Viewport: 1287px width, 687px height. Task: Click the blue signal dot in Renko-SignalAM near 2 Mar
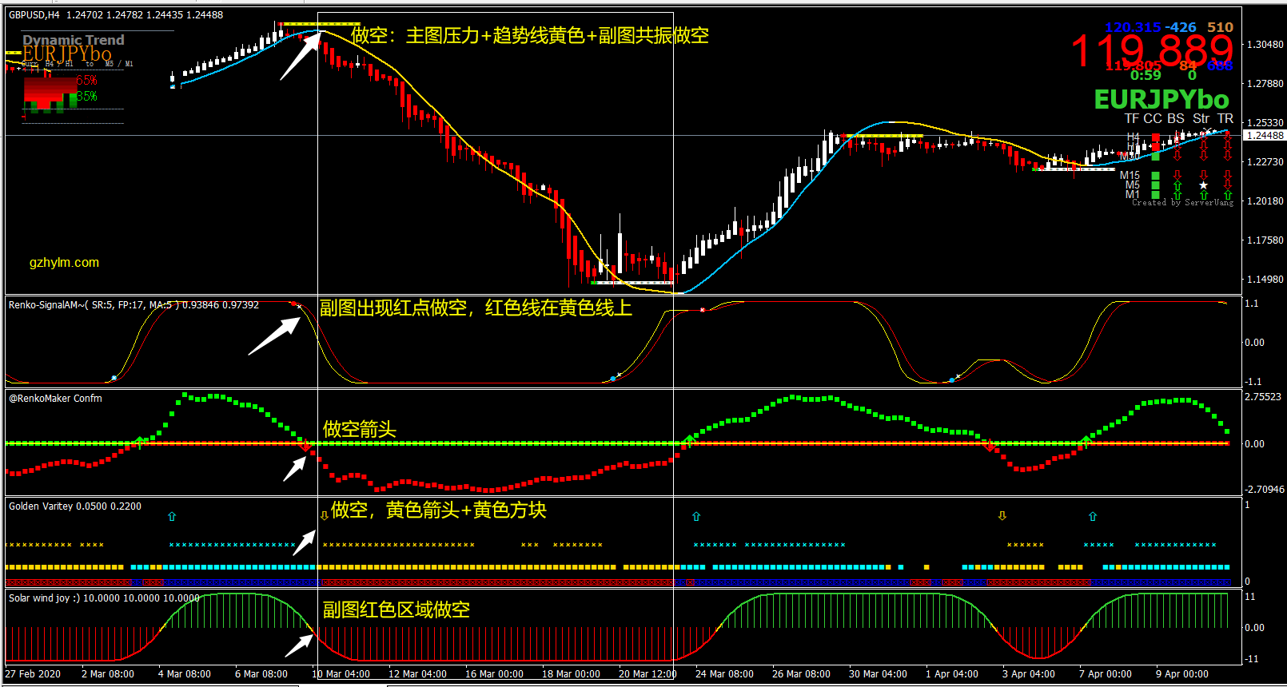click(x=114, y=378)
